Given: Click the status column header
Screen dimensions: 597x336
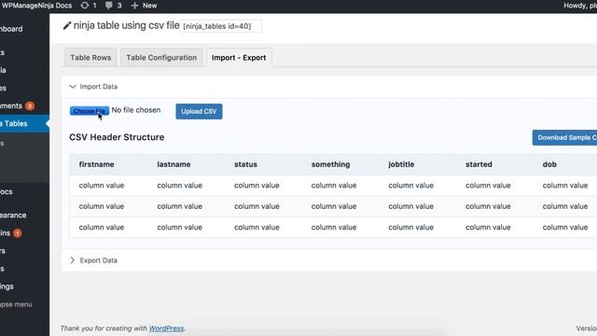Looking at the screenshot, I should pos(245,164).
